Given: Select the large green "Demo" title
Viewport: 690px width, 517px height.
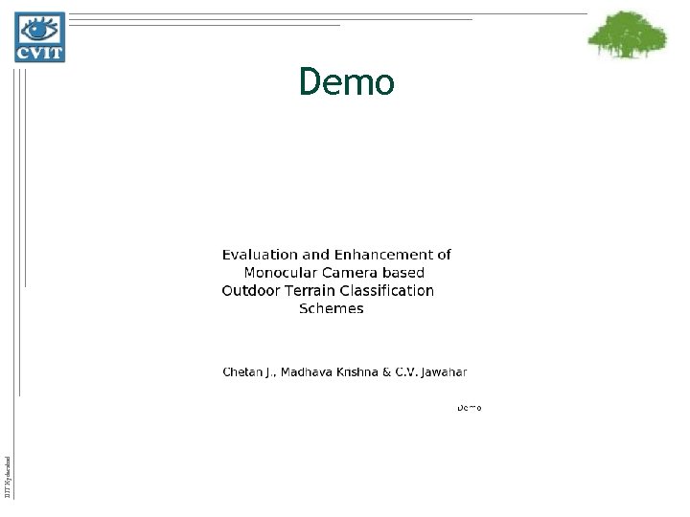Looking at the screenshot, I should [347, 81].
